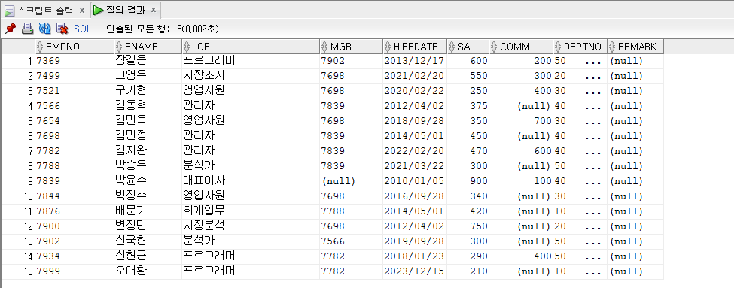Close the 질의 결과 tab
This screenshot has height=288, width=734.
153,9
